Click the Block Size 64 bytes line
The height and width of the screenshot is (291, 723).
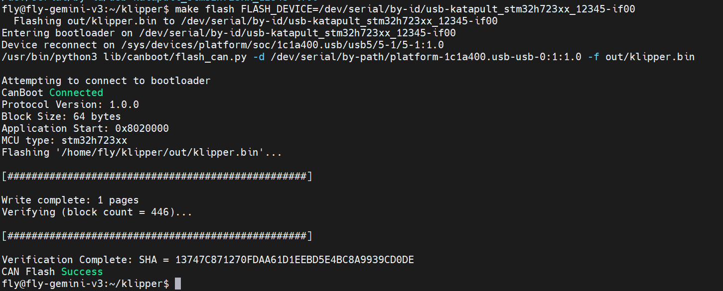[61, 116]
